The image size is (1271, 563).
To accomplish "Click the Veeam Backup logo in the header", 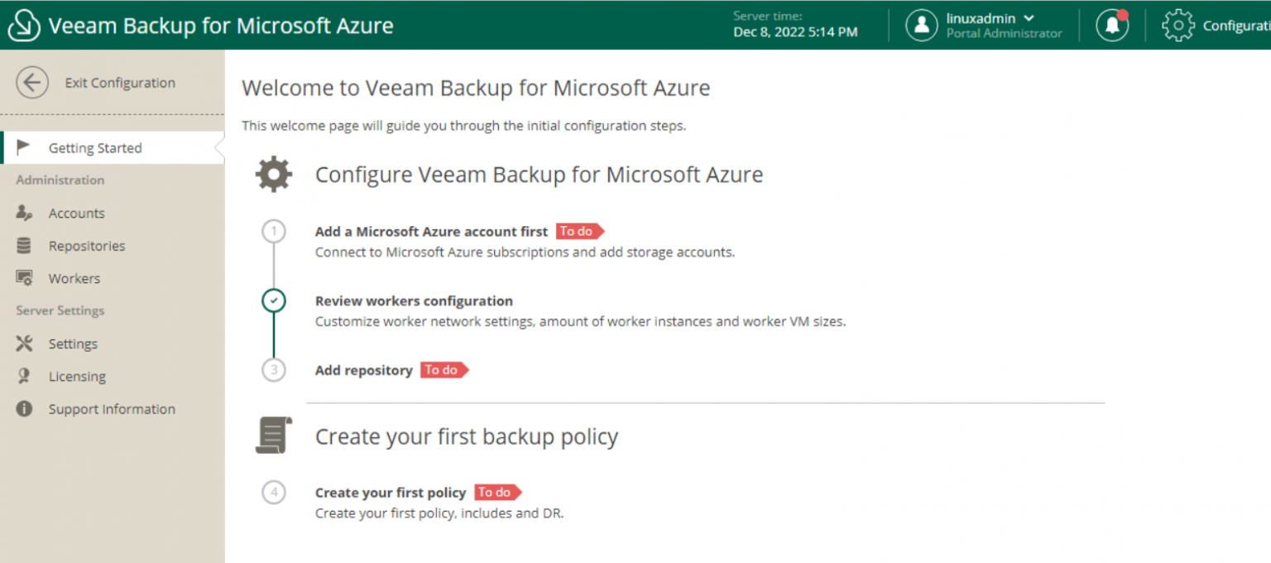I will [x=23, y=25].
